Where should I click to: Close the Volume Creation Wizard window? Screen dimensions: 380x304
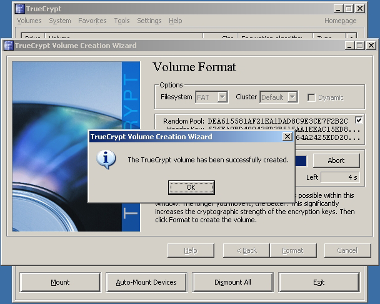[371, 46]
